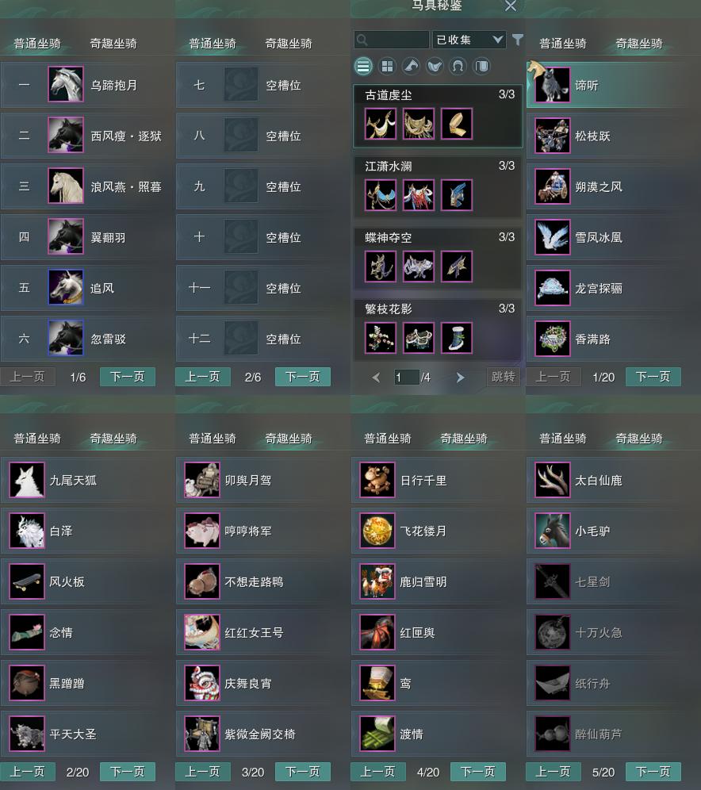Viewport: 701px width, 790px height.
Task: Go to next page arrow beside /4
Action: coord(460,378)
